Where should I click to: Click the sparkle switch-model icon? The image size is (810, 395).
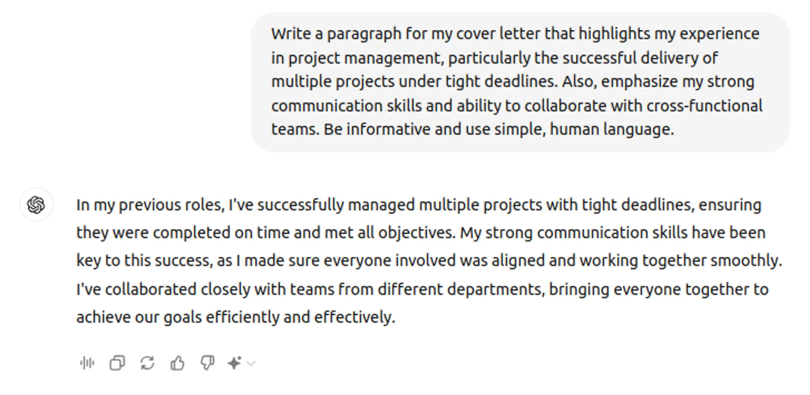click(x=234, y=363)
